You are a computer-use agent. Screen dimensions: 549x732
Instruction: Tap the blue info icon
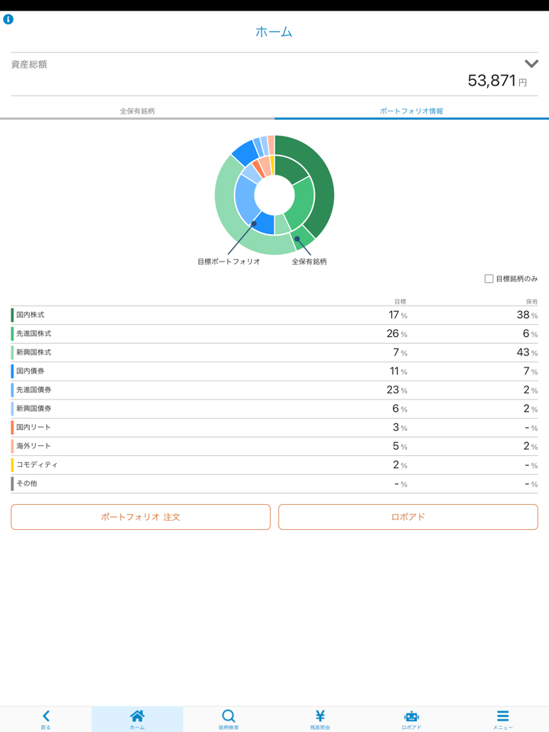pos(8,19)
